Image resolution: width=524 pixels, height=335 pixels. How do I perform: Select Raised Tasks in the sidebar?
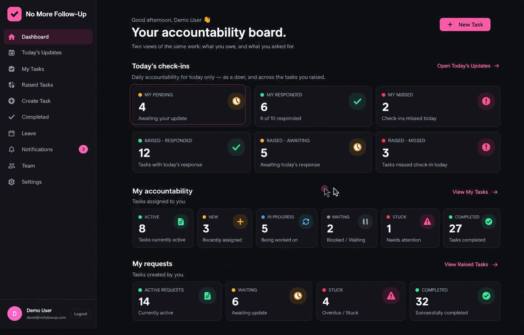click(48, 85)
